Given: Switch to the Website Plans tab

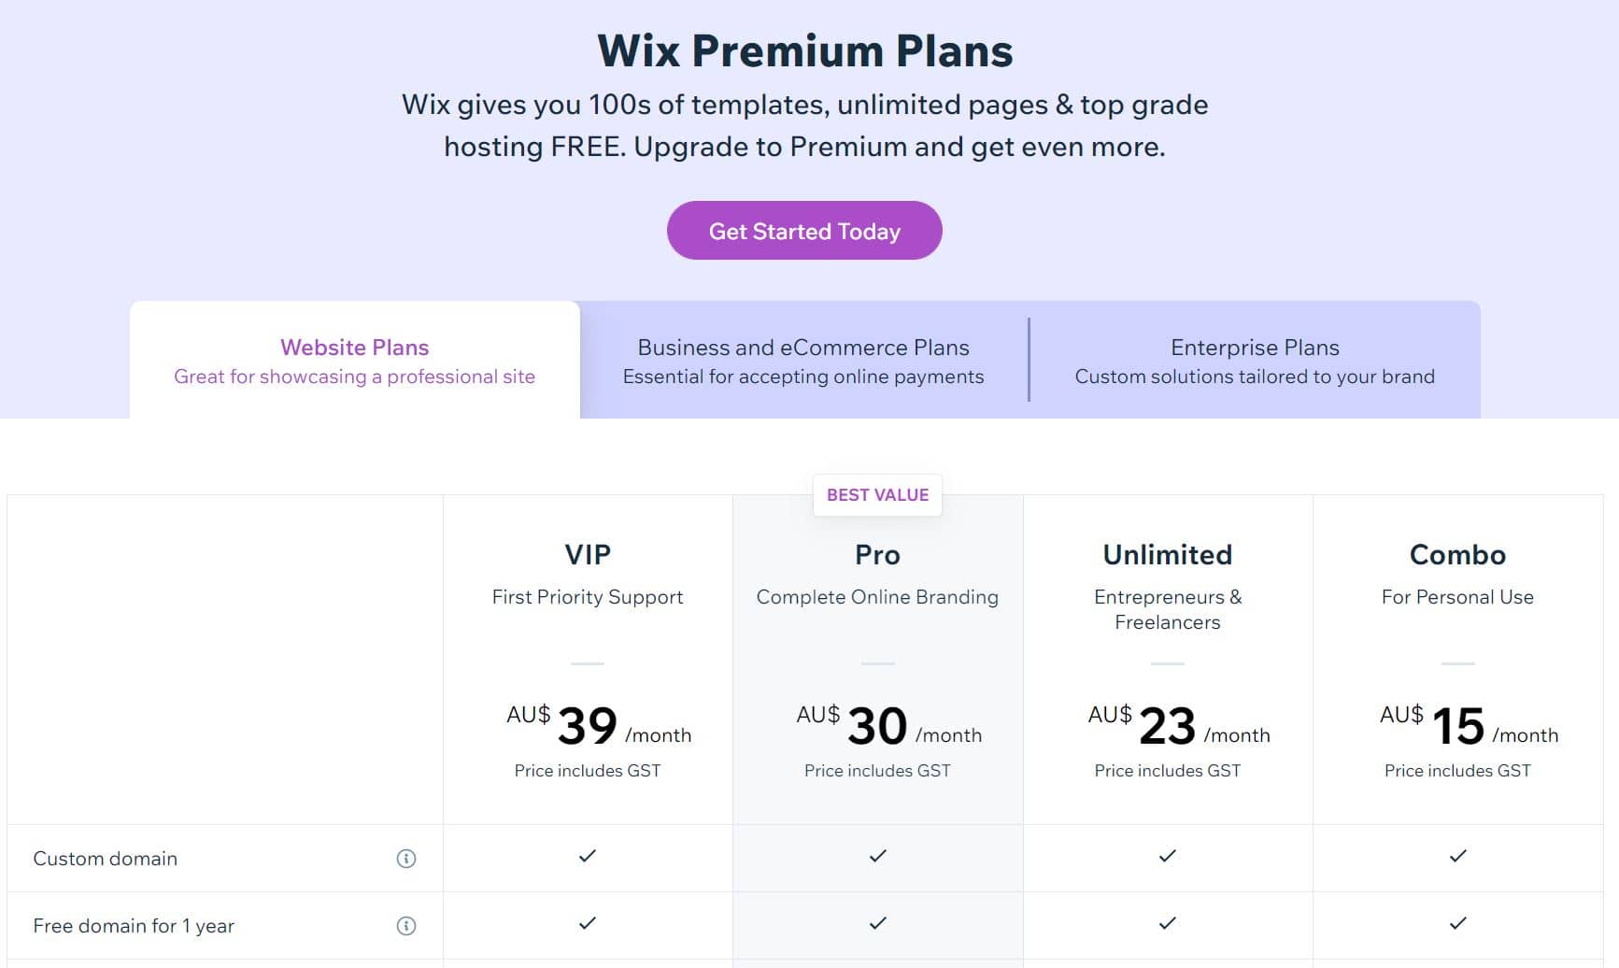Looking at the screenshot, I should click(354, 361).
